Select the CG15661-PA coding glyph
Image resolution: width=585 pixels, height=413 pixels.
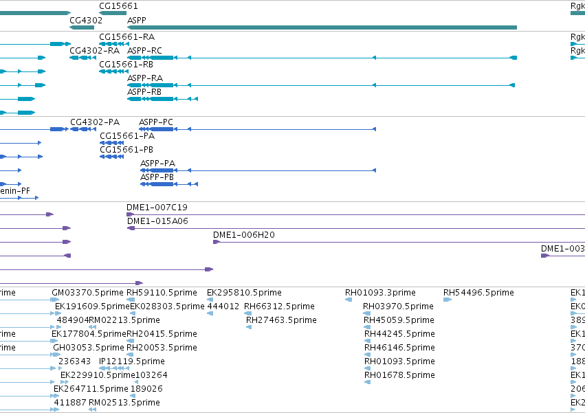click(111, 143)
